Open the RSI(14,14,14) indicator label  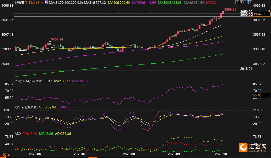click(25, 81)
